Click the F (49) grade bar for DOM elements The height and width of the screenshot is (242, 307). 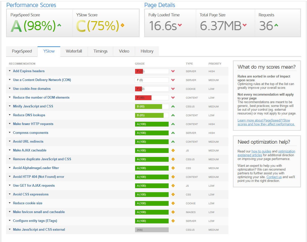[x=152, y=98]
